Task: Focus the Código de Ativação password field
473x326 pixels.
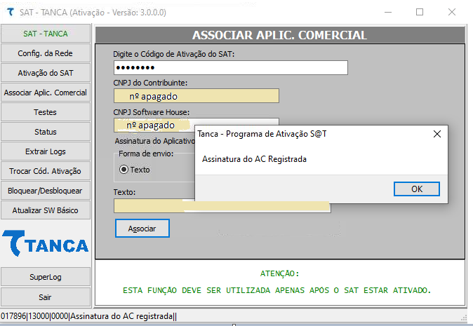Action: pyautogui.click(x=231, y=68)
